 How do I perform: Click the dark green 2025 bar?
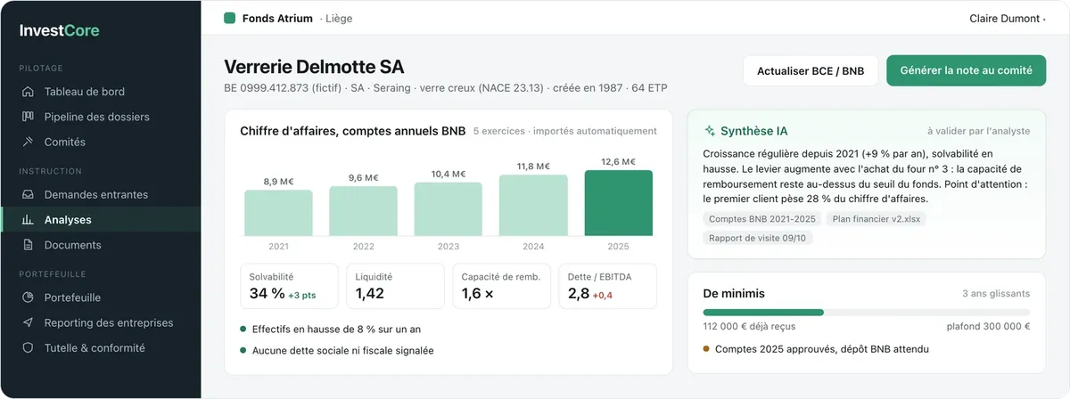619,203
